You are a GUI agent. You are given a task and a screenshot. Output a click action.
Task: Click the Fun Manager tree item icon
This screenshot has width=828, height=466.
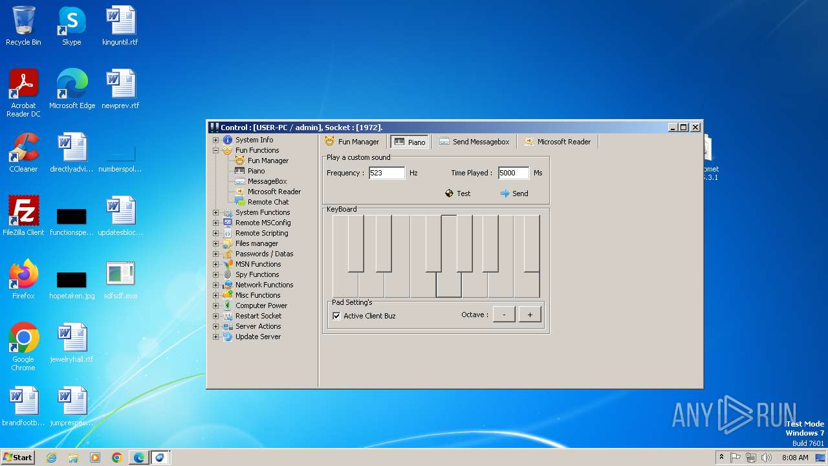pos(240,161)
